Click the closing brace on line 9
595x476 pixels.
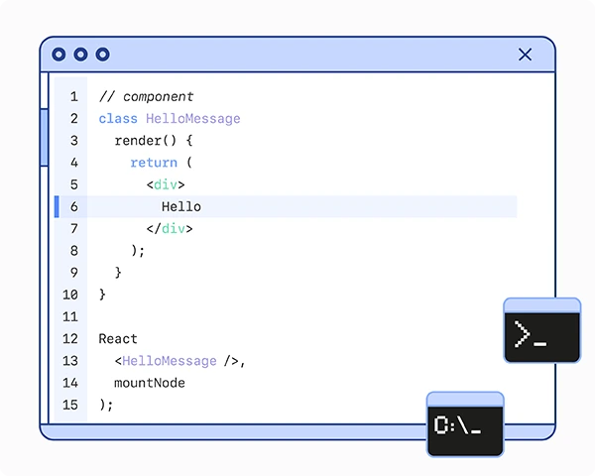coord(118,273)
